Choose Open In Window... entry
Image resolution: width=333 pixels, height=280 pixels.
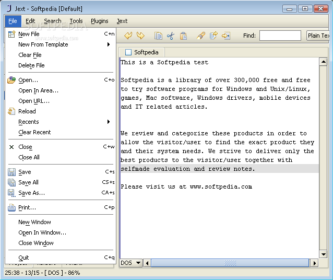pos(61,232)
